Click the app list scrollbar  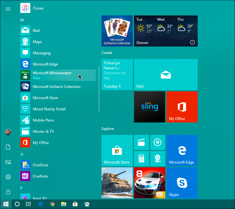point(99,89)
